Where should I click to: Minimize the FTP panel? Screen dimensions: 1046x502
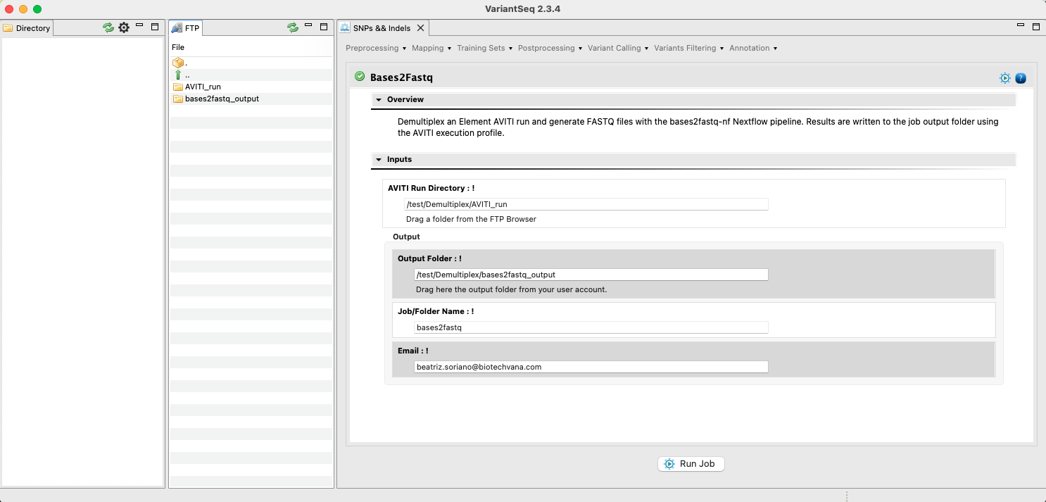[308, 26]
